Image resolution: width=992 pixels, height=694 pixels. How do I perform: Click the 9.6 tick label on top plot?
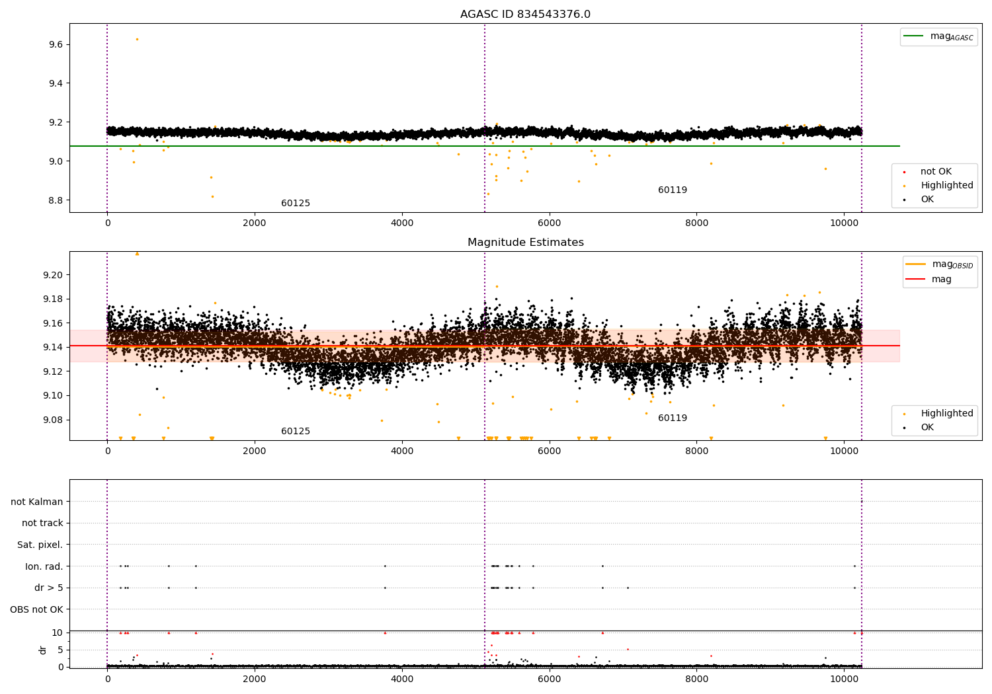click(x=55, y=44)
